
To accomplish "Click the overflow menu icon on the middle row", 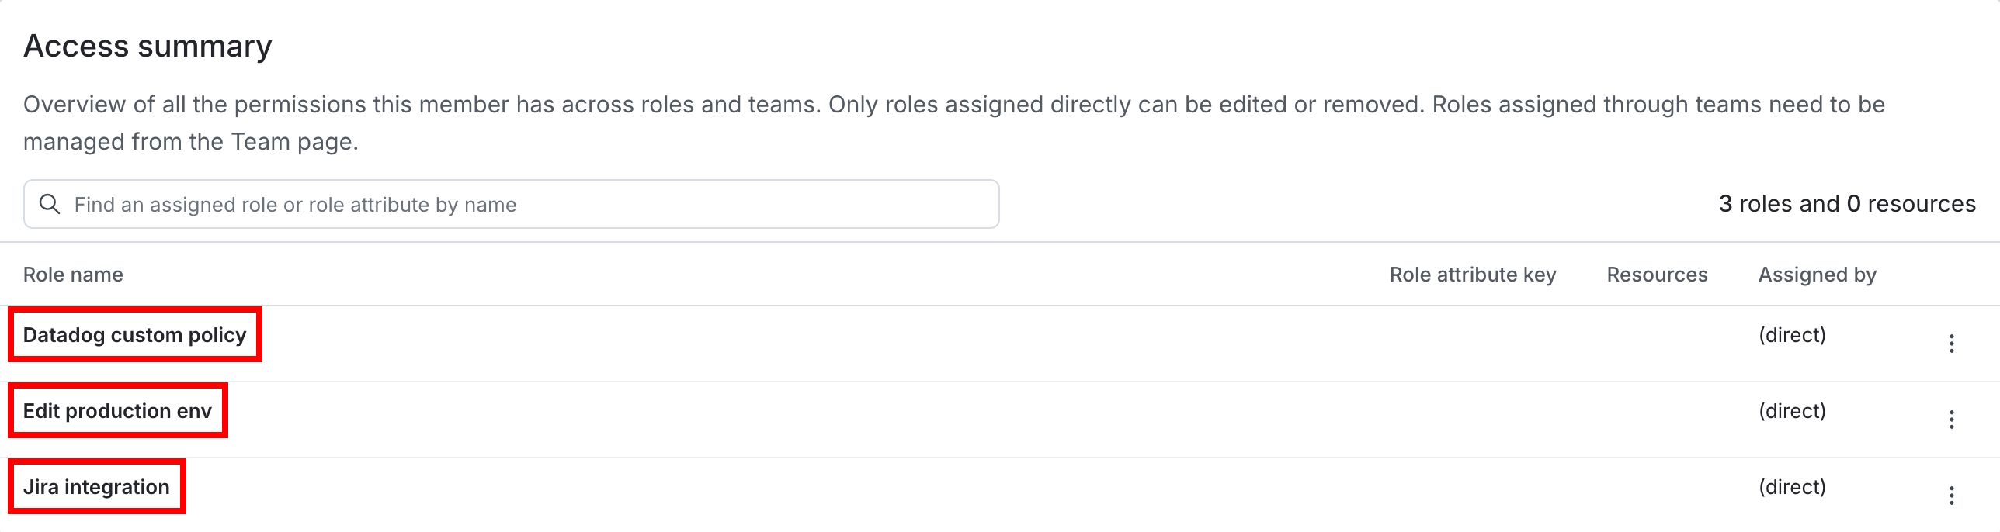I will (1951, 419).
